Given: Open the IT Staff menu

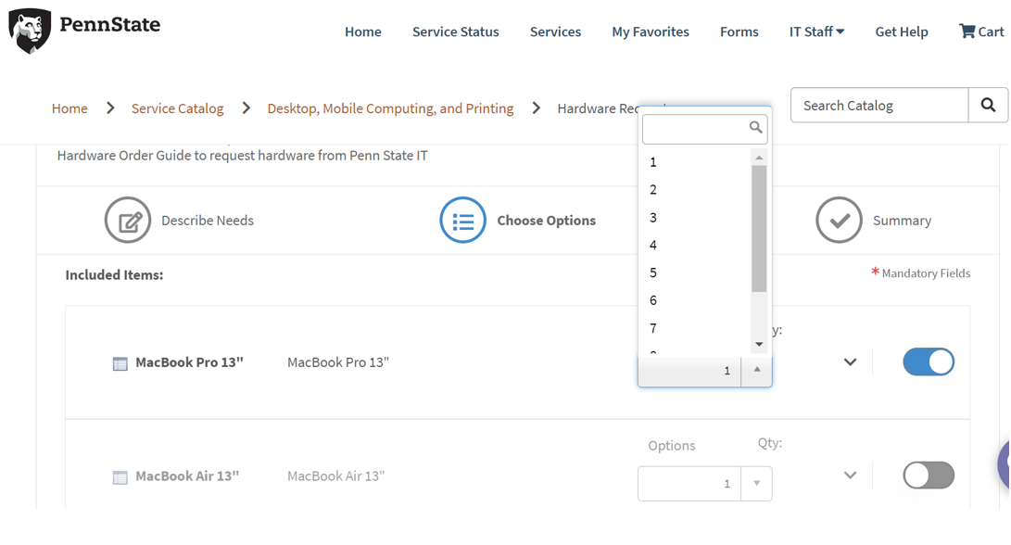Looking at the screenshot, I should click(816, 32).
